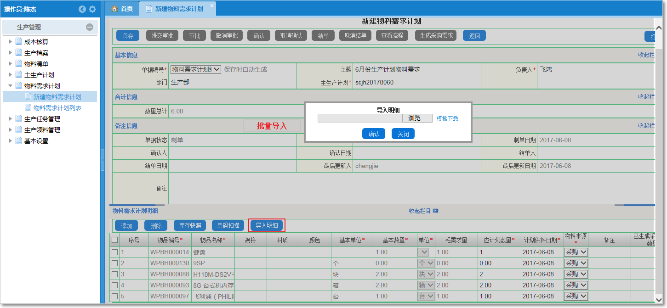Collapse the 生产管理 panel using its minus icon
This screenshot has width=667, height=308.
click(x=90, y=27)
